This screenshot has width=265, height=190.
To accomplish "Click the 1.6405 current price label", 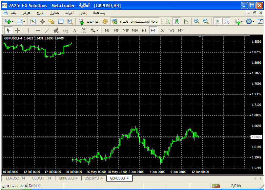I will [257, 137].
